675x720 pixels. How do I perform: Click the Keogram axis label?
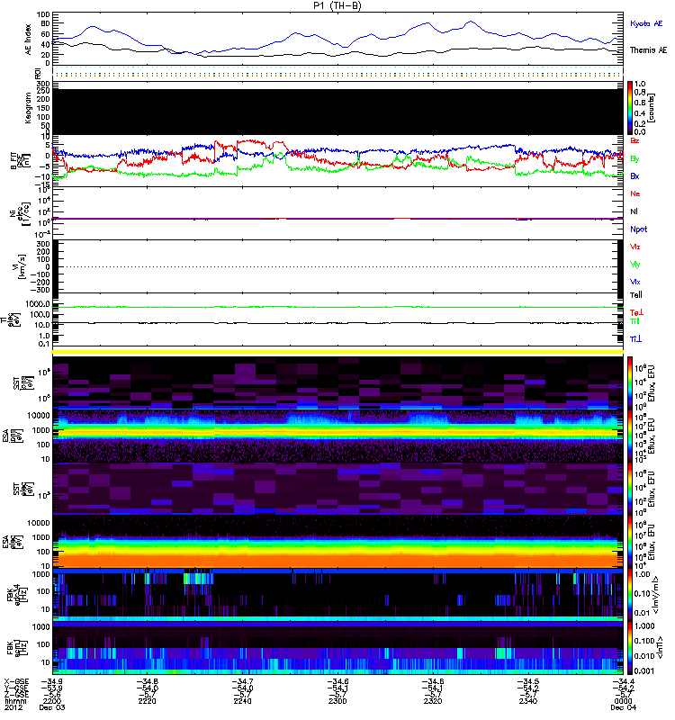tap(29, 107)
